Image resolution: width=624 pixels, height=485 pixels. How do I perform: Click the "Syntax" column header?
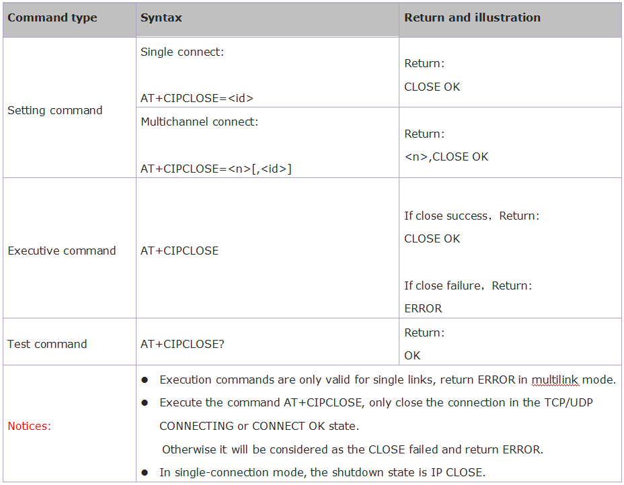click(161, 18)
